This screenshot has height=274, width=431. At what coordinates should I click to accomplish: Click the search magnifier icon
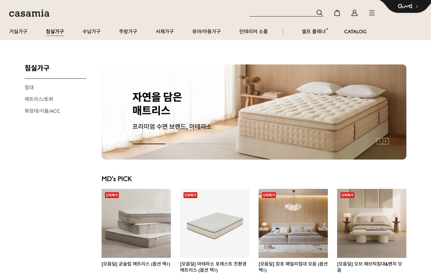[x=319, y=13]
